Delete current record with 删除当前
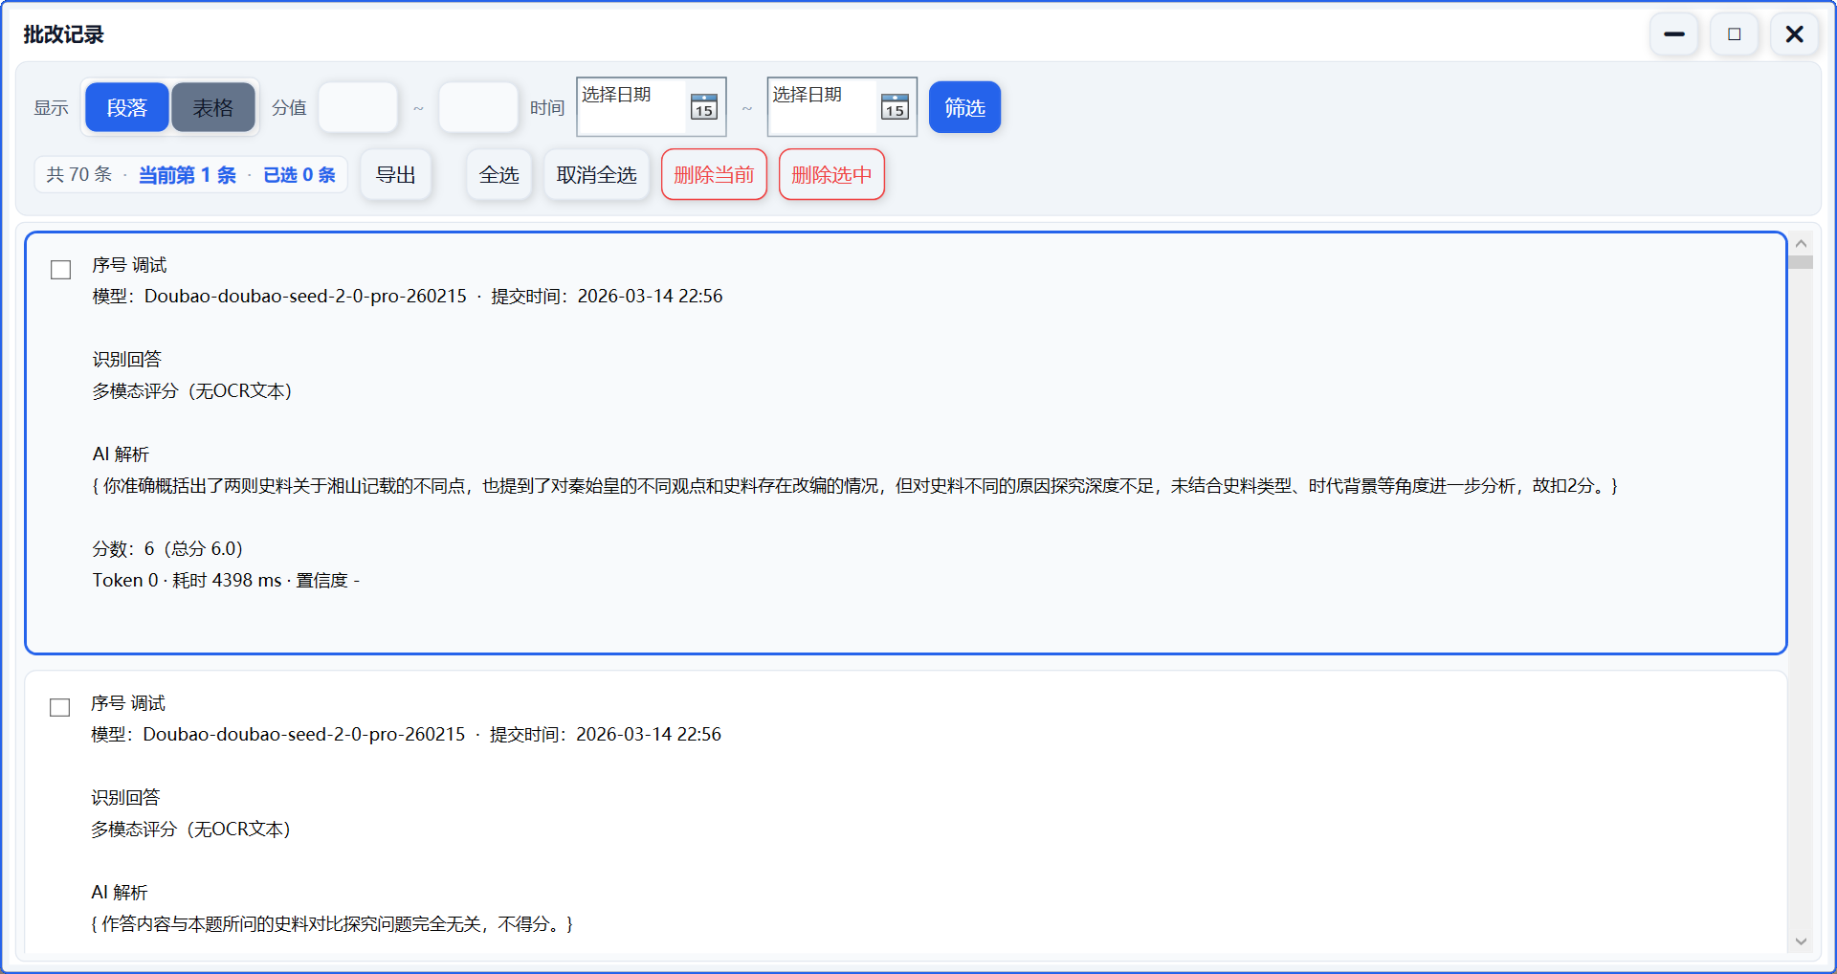This screenshot has height=974, width=1837. click(714, 175)
